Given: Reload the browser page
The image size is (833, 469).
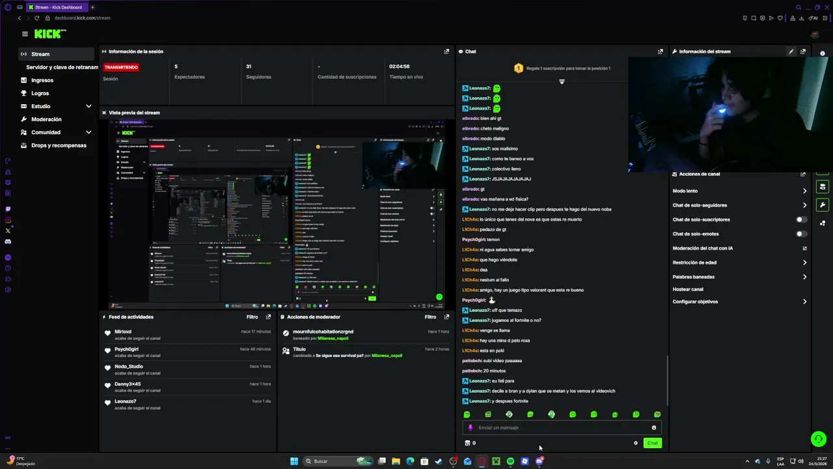Looking at the screenshot, I should click(36, 18).
